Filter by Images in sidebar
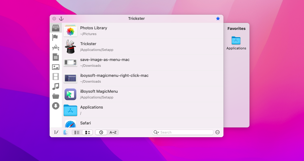The image size is (304, 161). click(x=56, y=67)
